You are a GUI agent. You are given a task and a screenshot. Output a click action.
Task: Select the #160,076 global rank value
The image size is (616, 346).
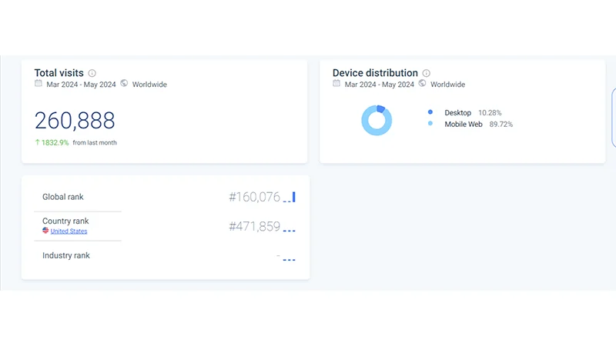pos(255,197)
